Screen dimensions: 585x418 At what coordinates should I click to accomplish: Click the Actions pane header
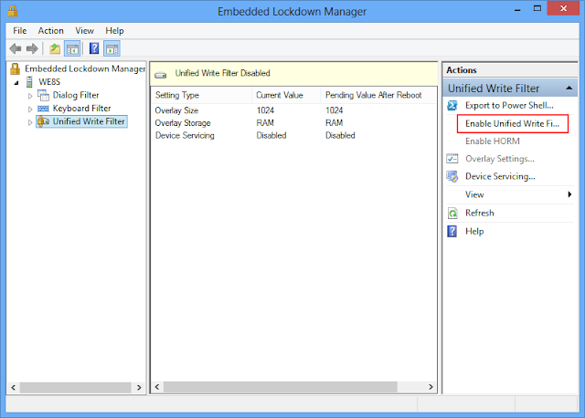click(510, 70)
